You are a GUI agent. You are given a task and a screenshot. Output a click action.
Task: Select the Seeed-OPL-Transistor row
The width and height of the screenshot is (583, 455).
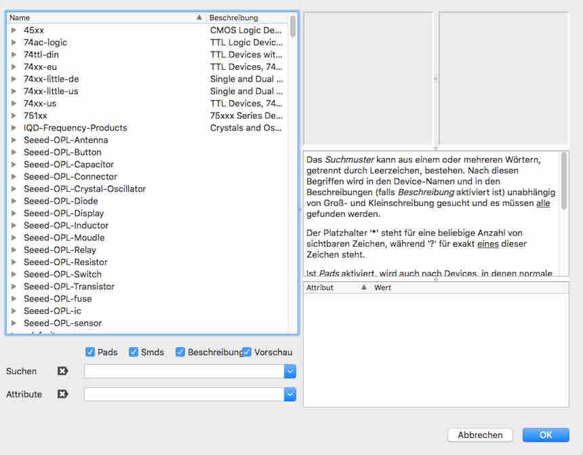148,286
